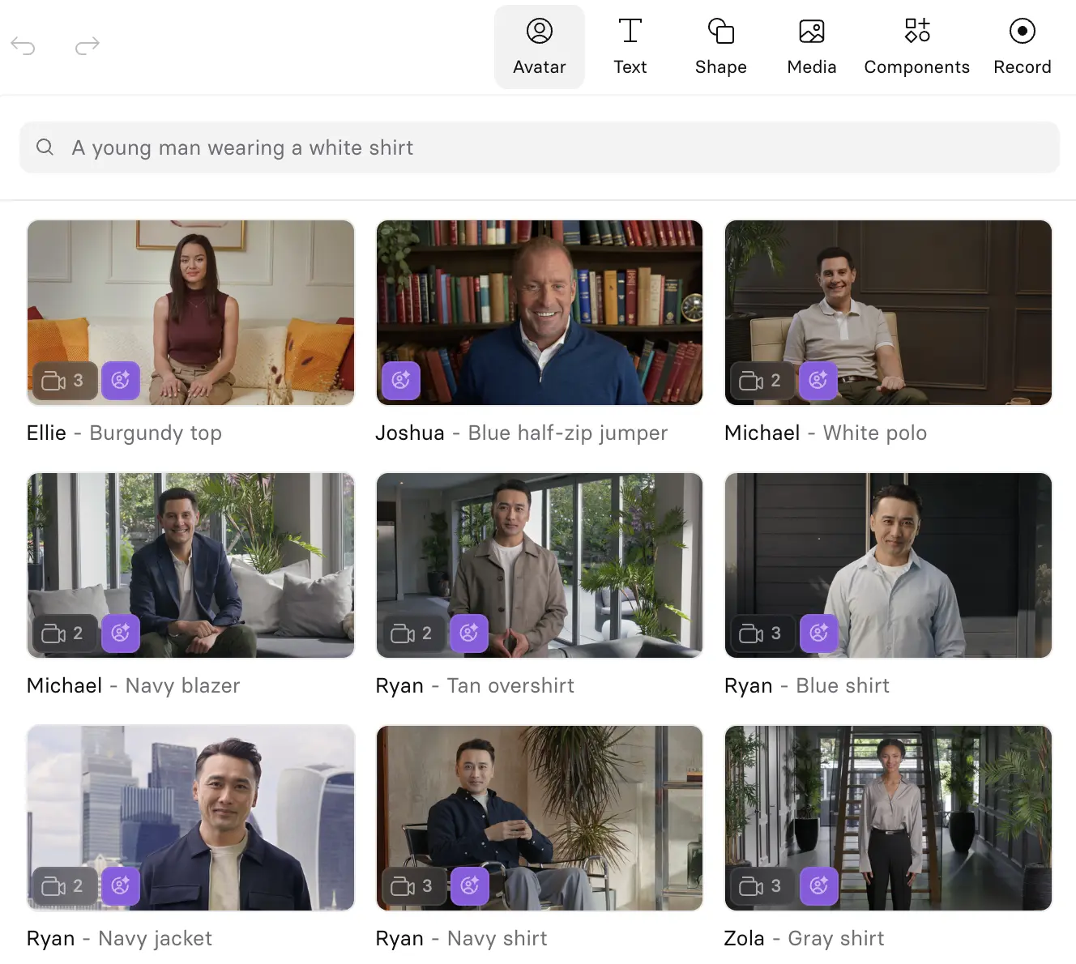This screenshot has width=1076, height=964.
Task: Click the undo arrow icon
Action: (x=23, y=46)
